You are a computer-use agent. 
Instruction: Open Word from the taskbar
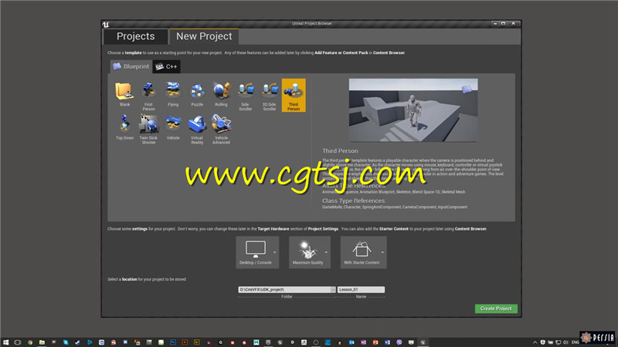click(387, 342)
